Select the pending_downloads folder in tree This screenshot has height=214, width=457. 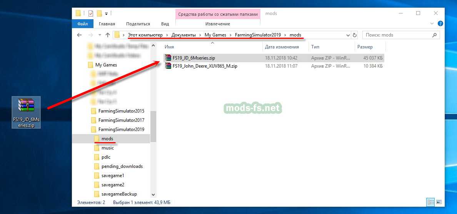(x=122, y=166)
